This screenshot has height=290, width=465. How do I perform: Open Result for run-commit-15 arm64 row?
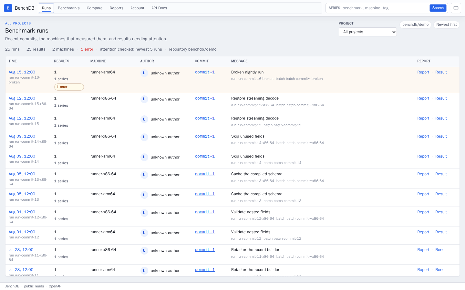[441, 118]
